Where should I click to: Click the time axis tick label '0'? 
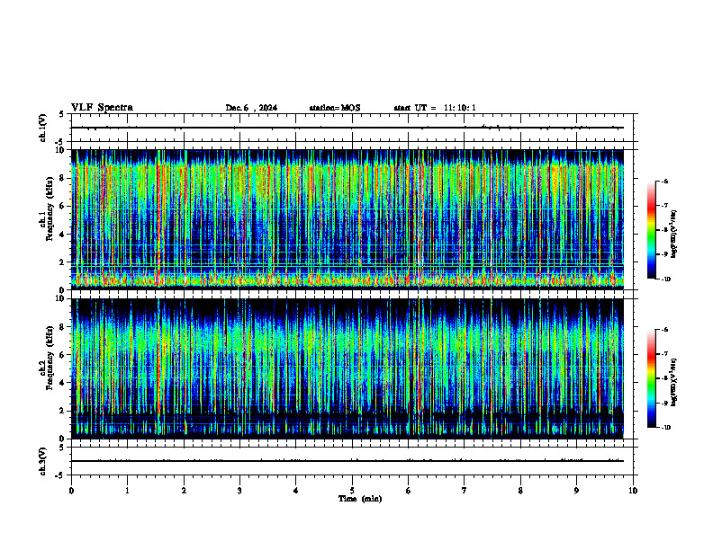71,491
